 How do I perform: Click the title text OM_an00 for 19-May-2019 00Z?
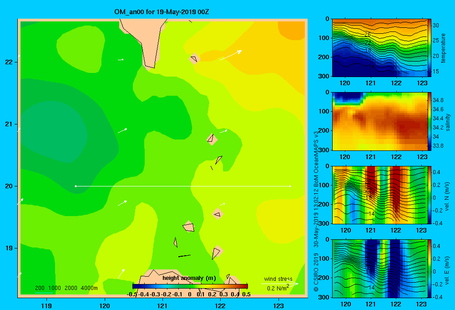[x=162, y=12]
